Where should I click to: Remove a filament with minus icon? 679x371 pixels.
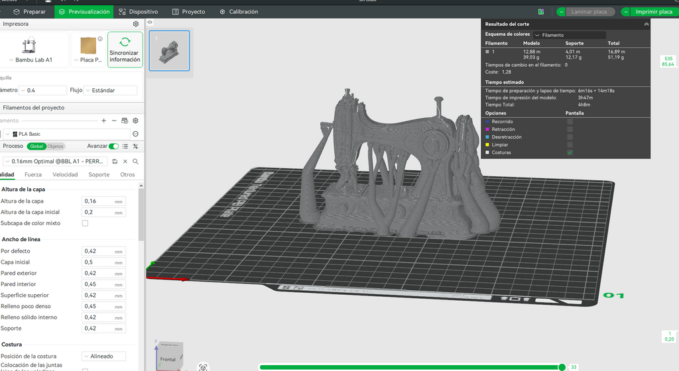point(114,121)
